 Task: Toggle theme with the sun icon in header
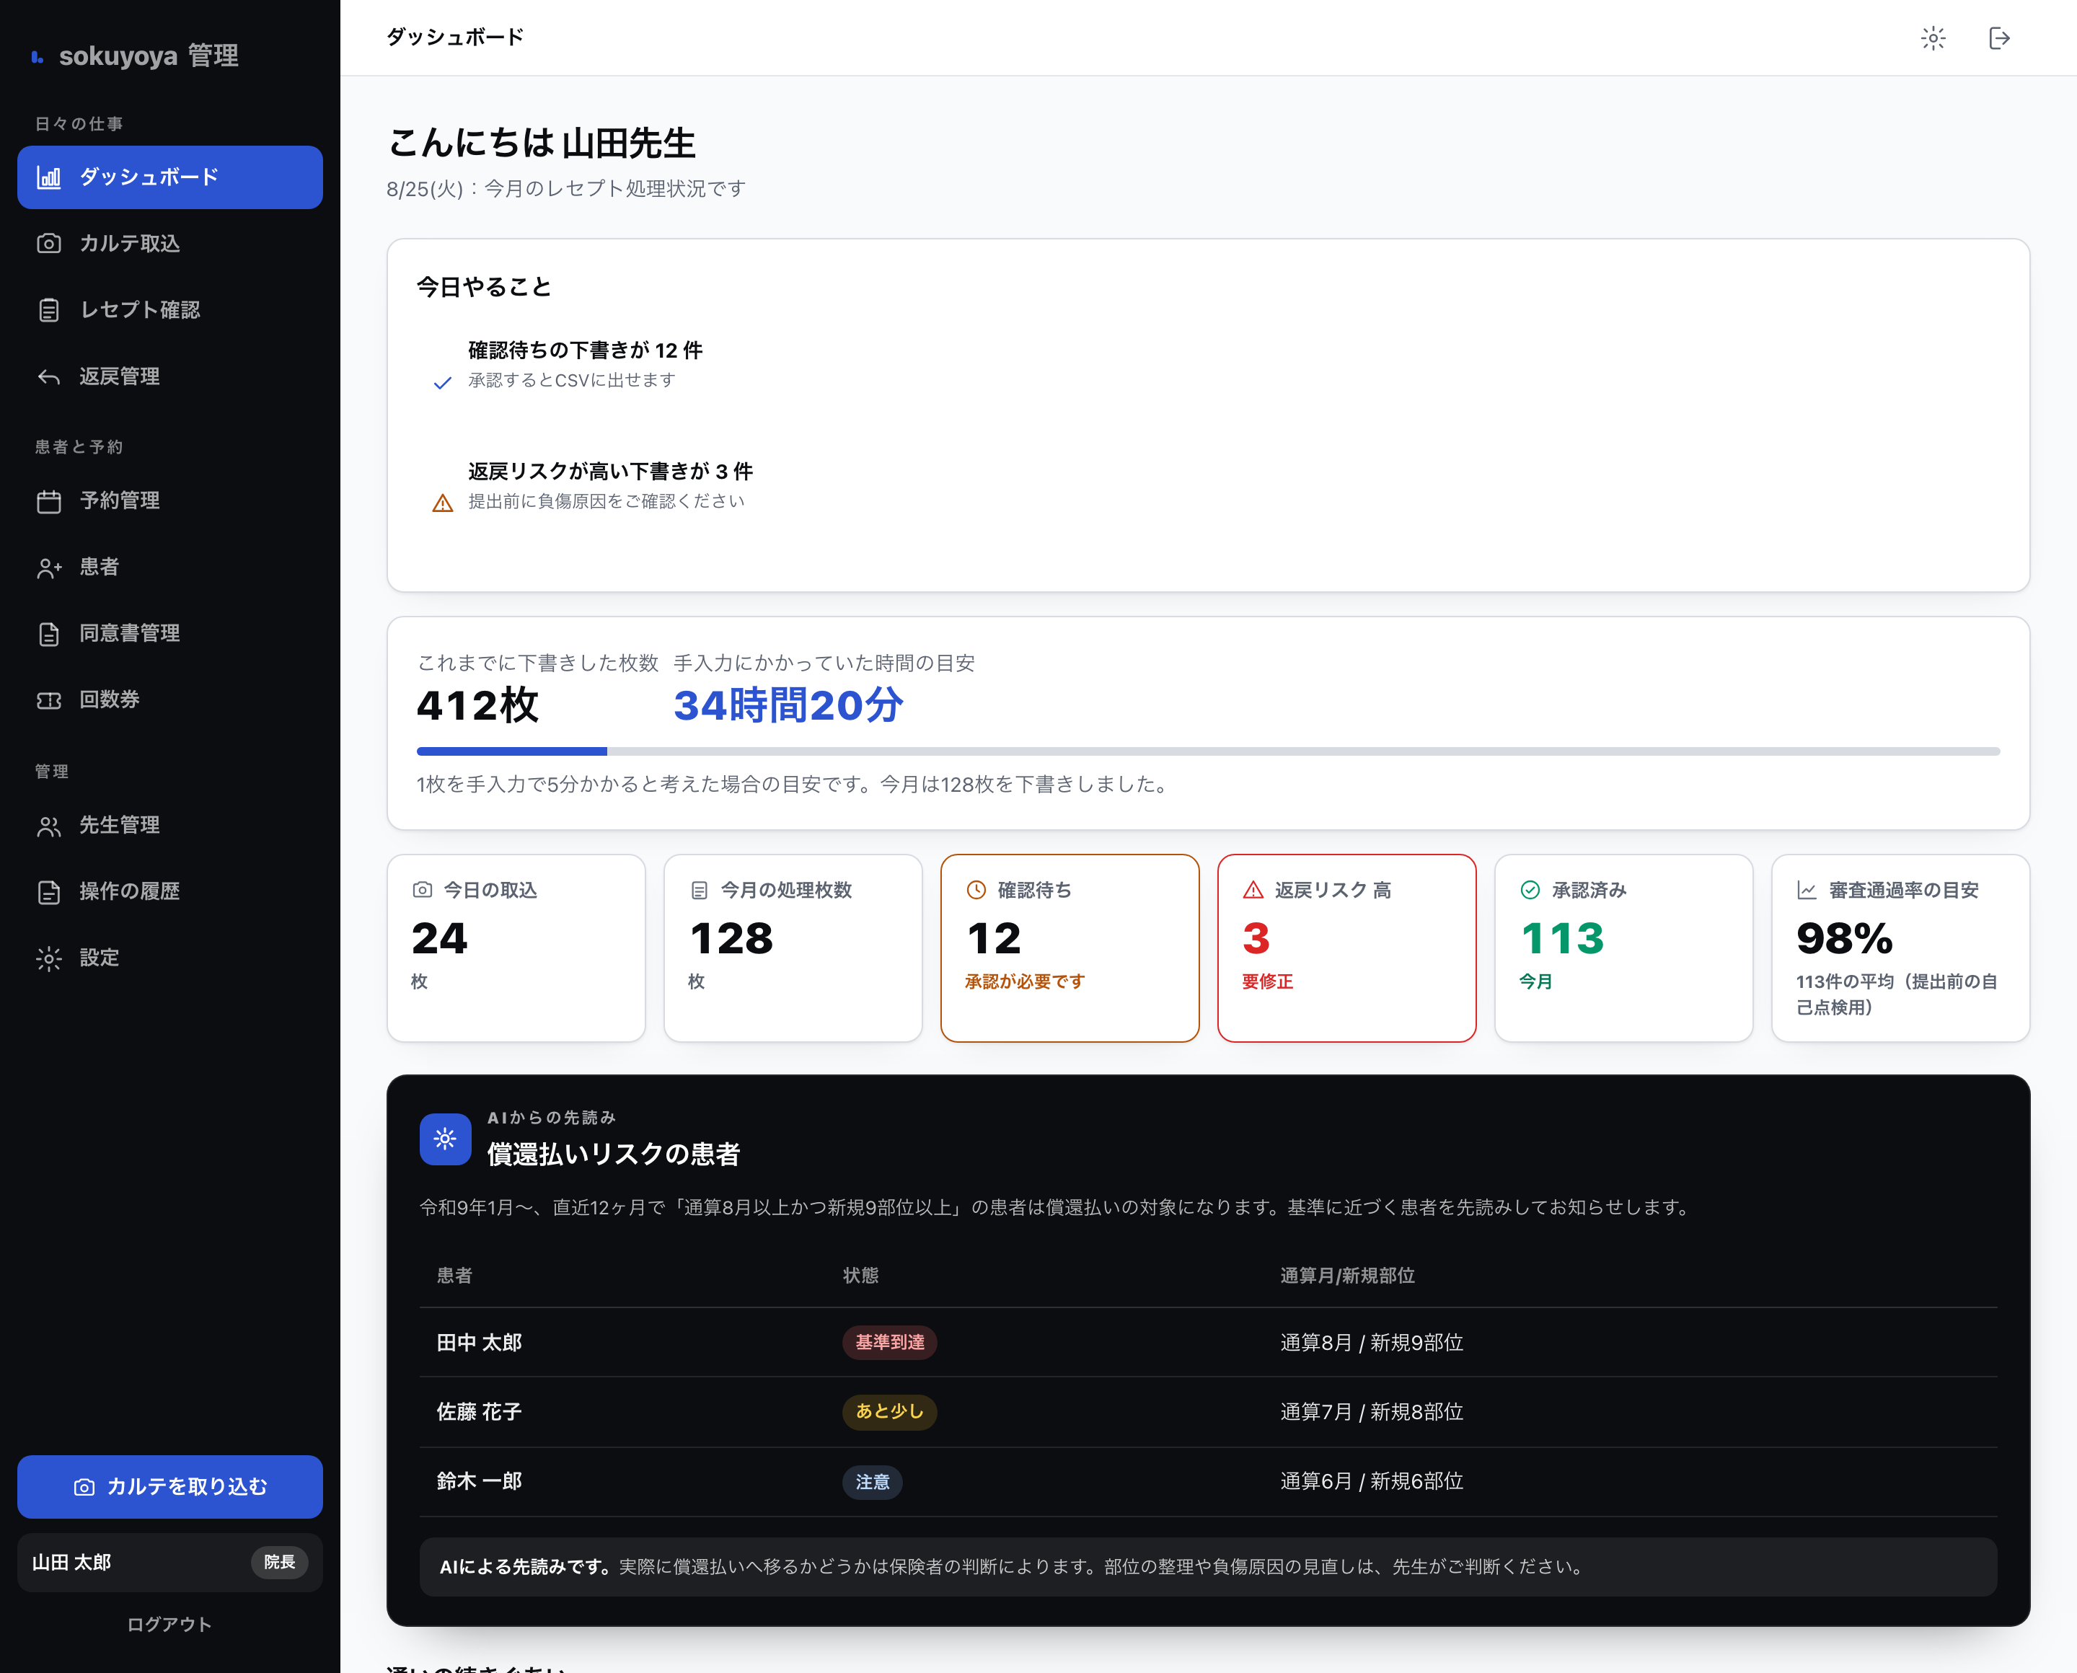[1933, 37]
